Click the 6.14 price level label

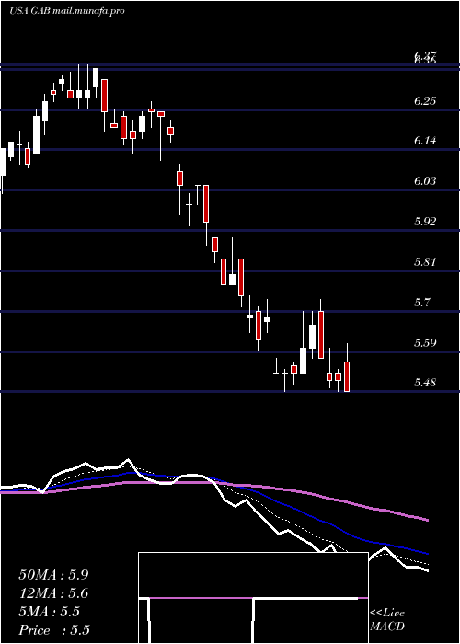[425, 141]
